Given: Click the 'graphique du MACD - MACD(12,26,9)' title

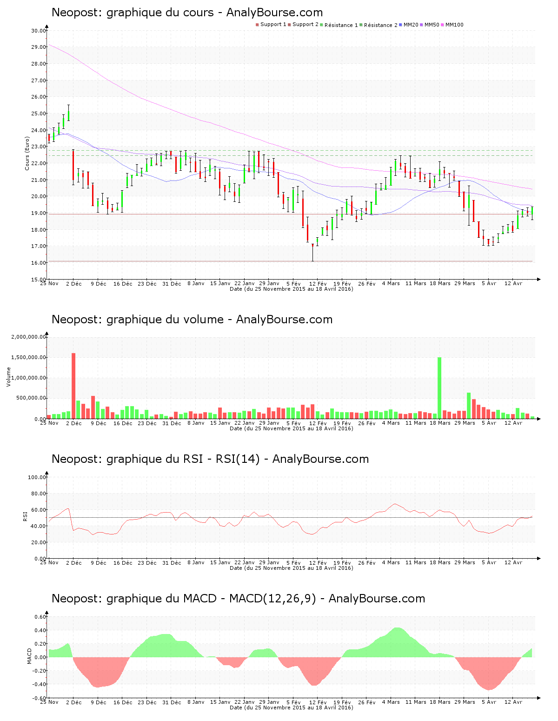Looking at the screenshot, I should tap(211, 599).
